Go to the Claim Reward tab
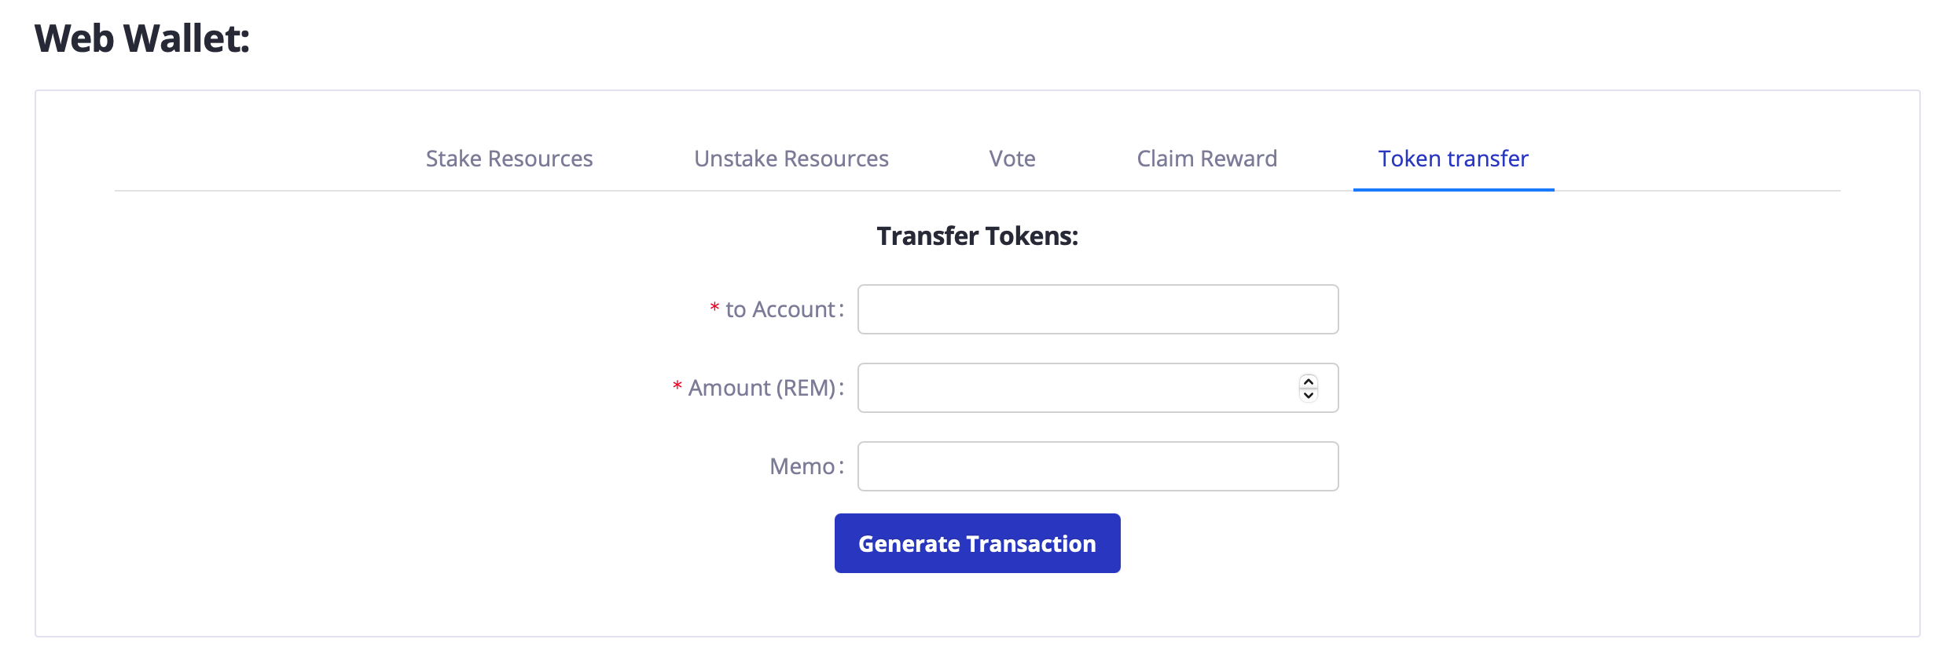 1206,159
